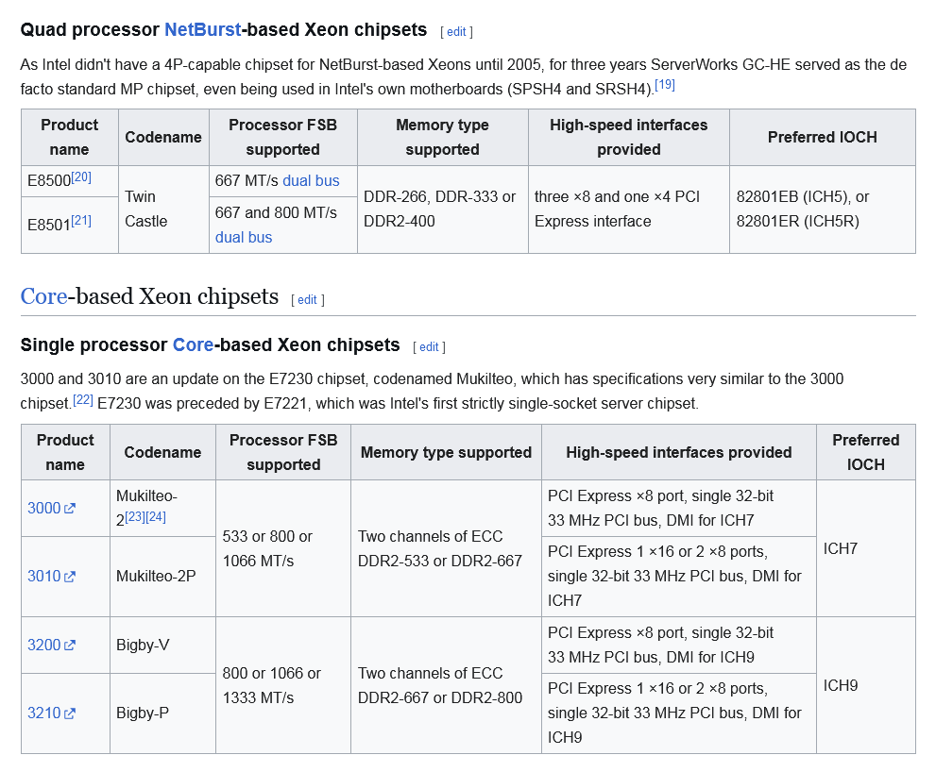
Task: Select the Mukilteo-2P codename cell
Action: pyautogui.click(x=162, y=577)
